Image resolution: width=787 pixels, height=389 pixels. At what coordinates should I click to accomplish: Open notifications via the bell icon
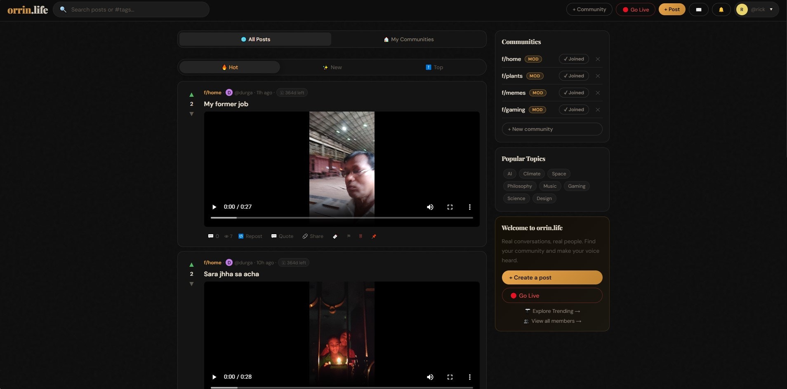721,9
